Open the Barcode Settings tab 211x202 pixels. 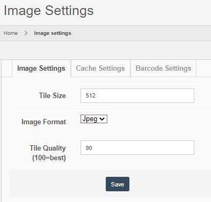[x=163, y=69]
